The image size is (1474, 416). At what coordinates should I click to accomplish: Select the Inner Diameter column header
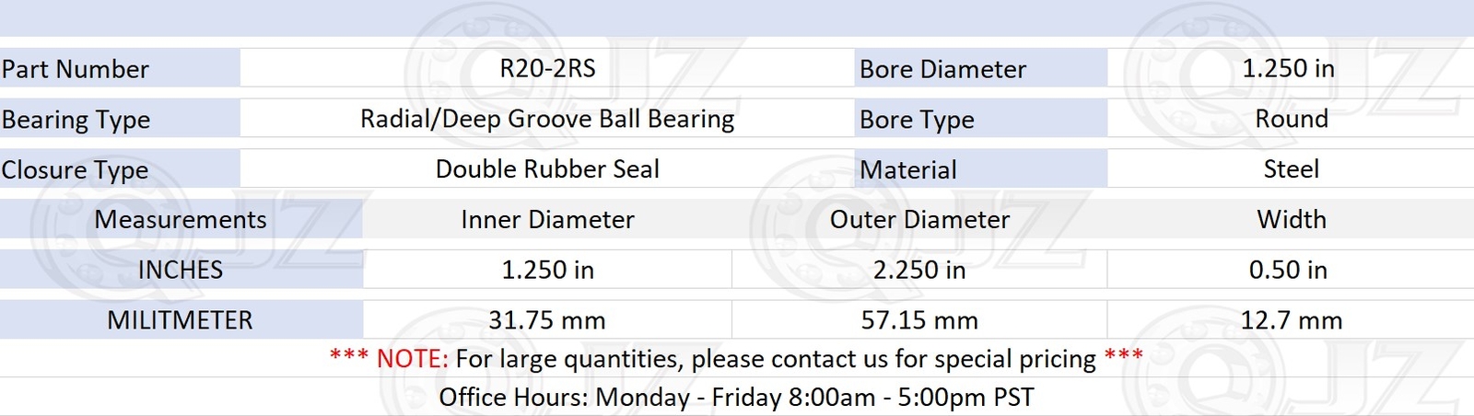coord(547,219)
